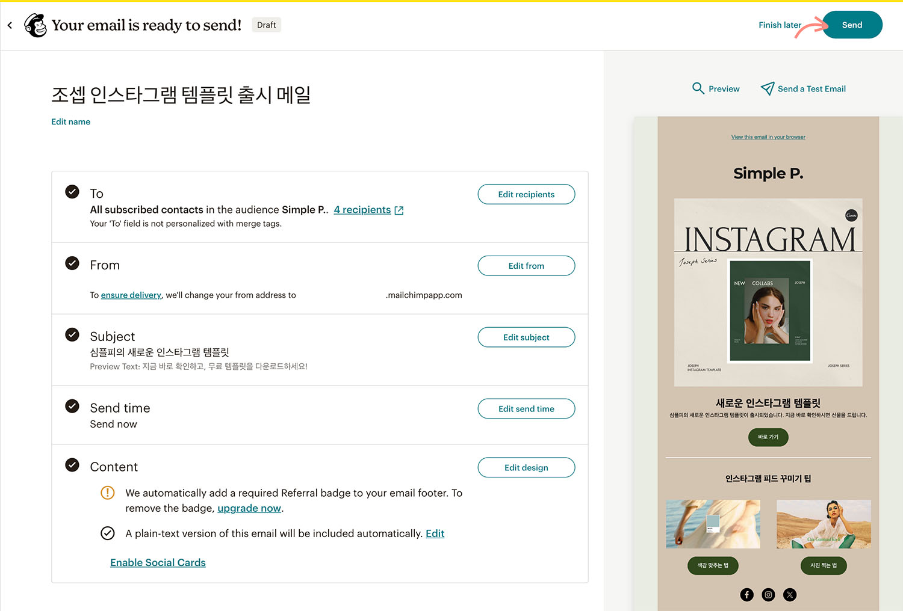Click the Subject section checkmark icon

click(72, 334)
